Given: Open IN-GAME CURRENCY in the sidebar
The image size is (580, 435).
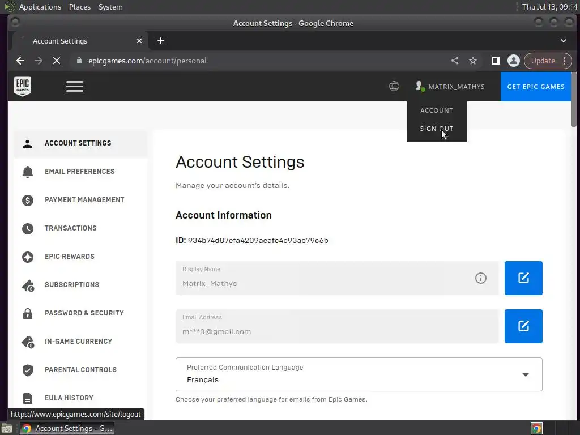Looking at the screenshot, I should coord(78,342).
